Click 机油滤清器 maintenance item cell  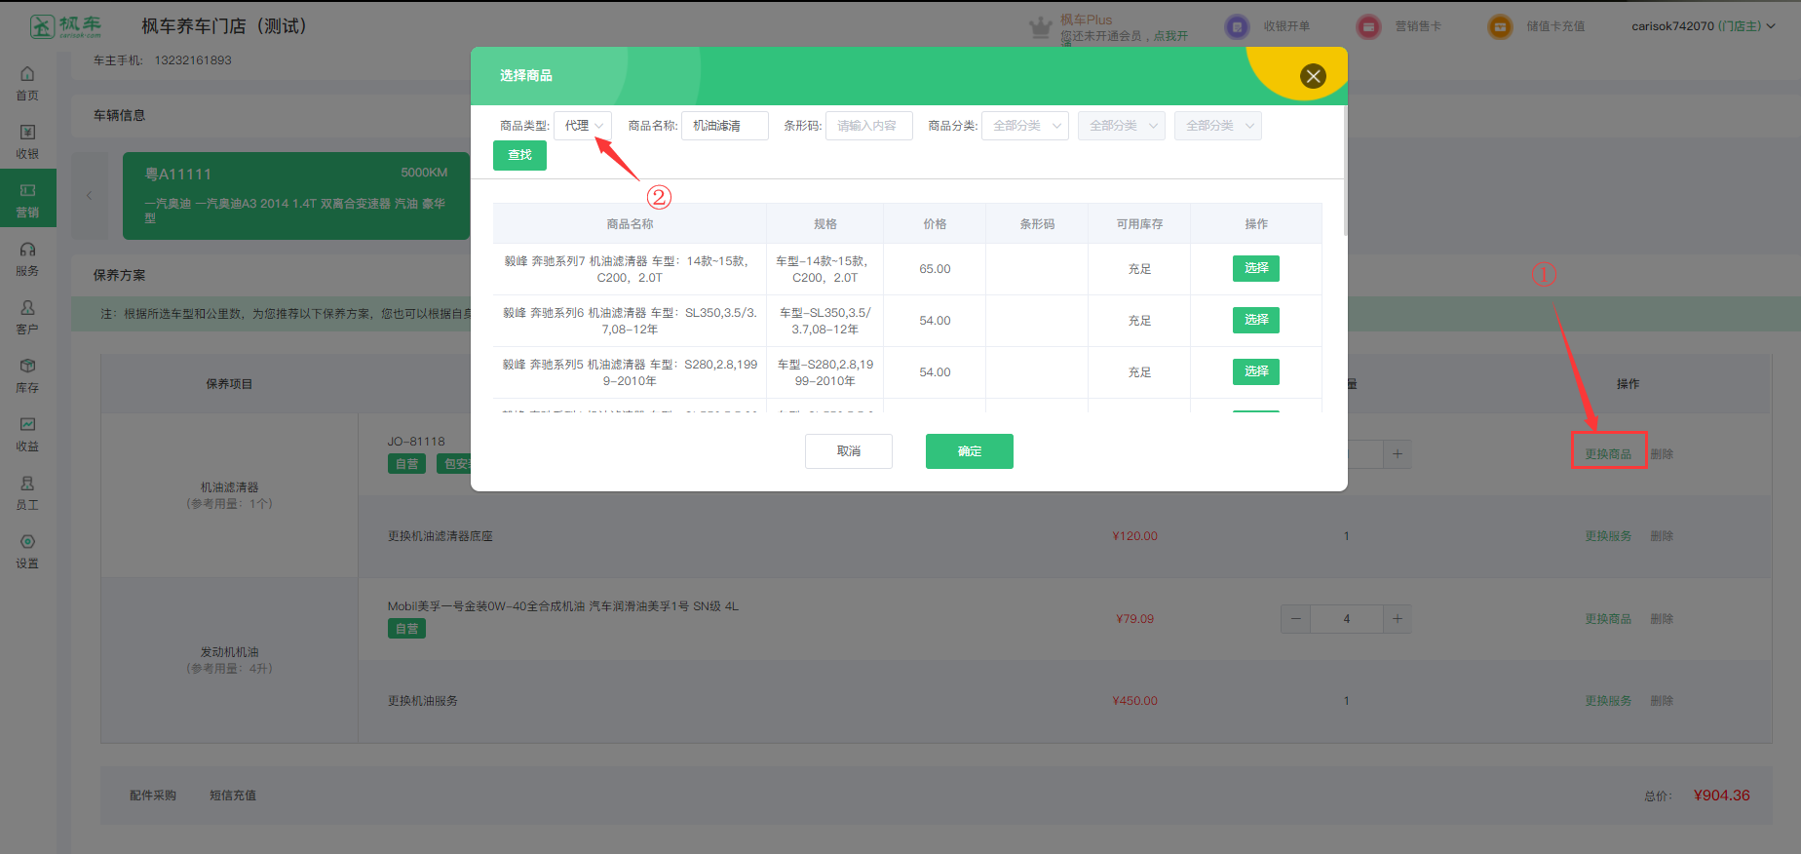pos(230,495)
